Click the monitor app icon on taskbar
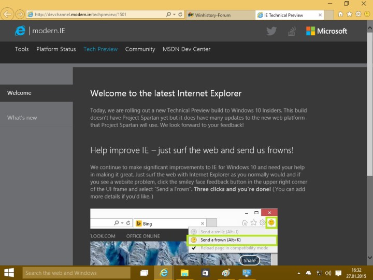This screenshot has width=373, height=280. 247,273
